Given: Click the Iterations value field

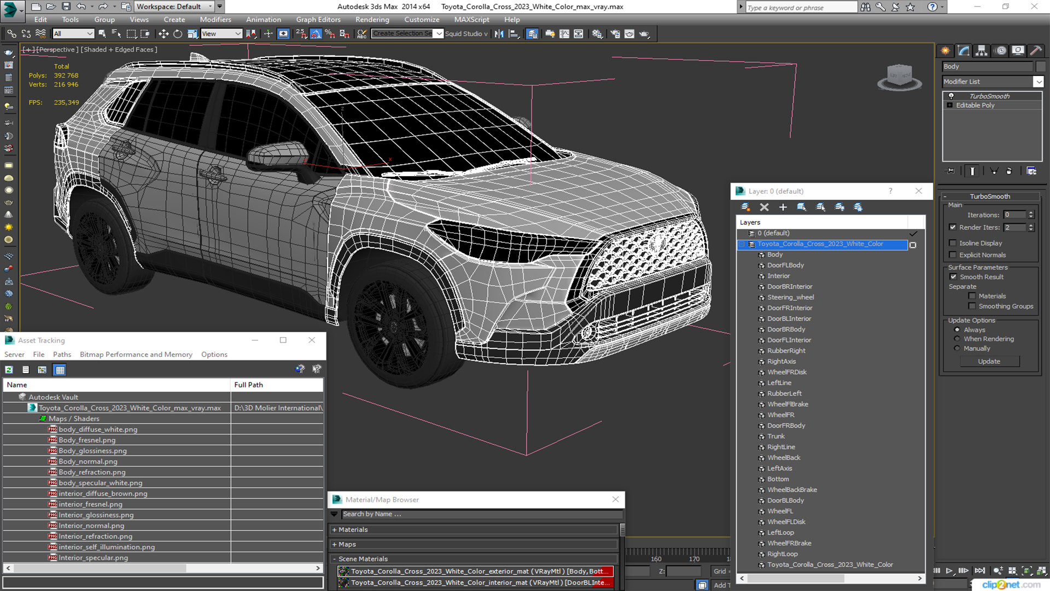Looking at the screenshot, I should coord(1015,215).
